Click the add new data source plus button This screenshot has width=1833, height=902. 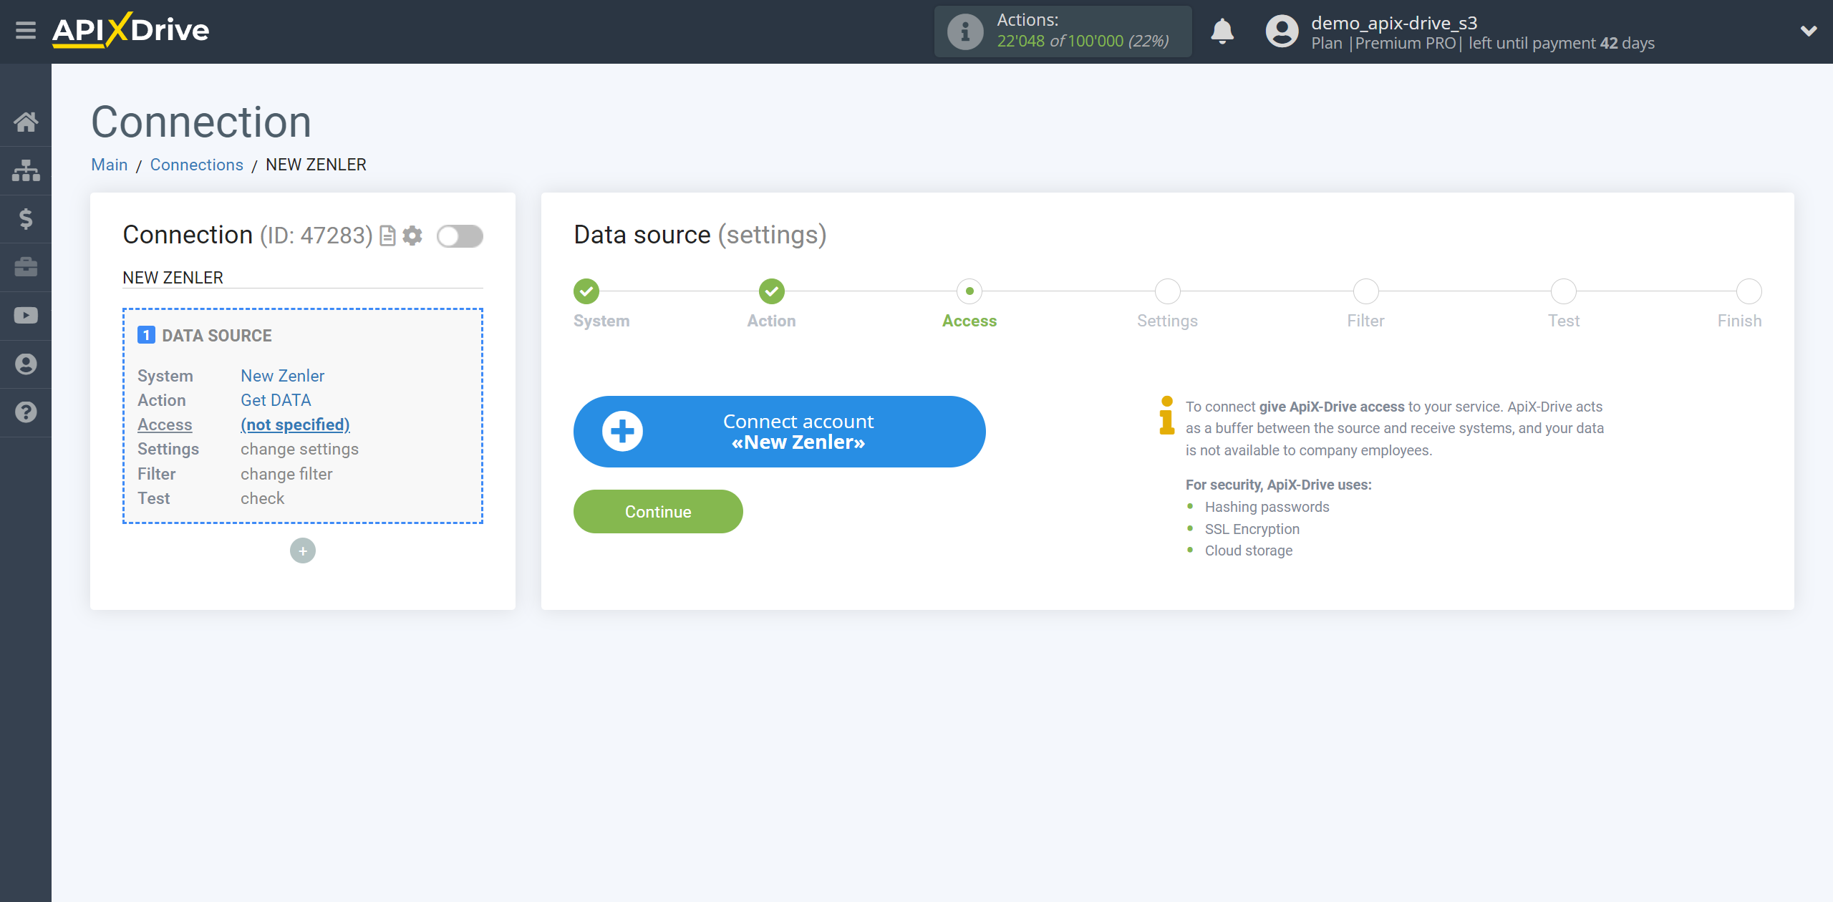(x=301, y=551)
